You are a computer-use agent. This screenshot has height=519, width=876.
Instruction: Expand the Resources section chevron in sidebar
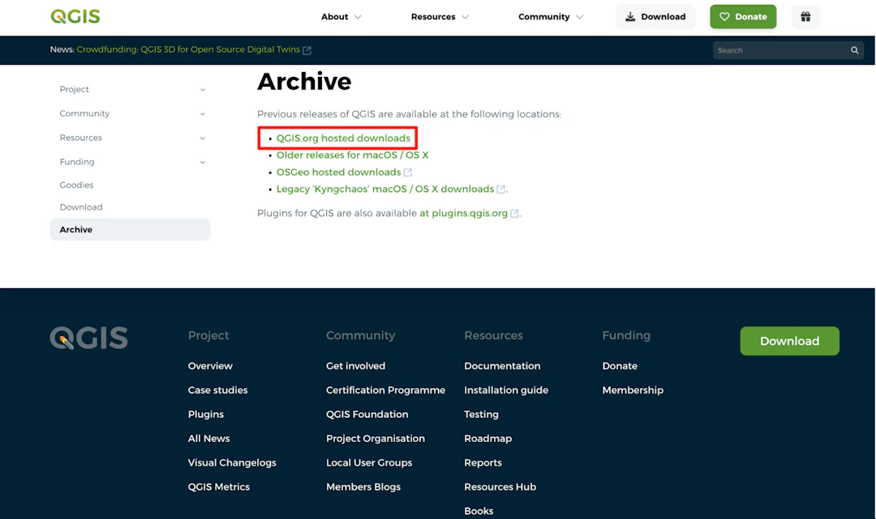pyautogui.click(x=202, y=138)
